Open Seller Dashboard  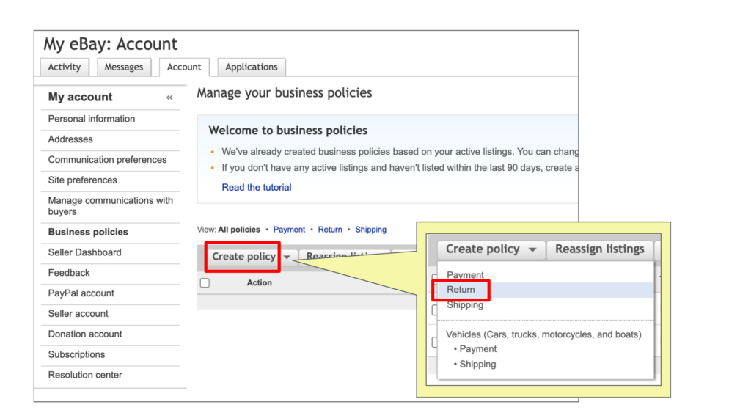tap(85, 252)
